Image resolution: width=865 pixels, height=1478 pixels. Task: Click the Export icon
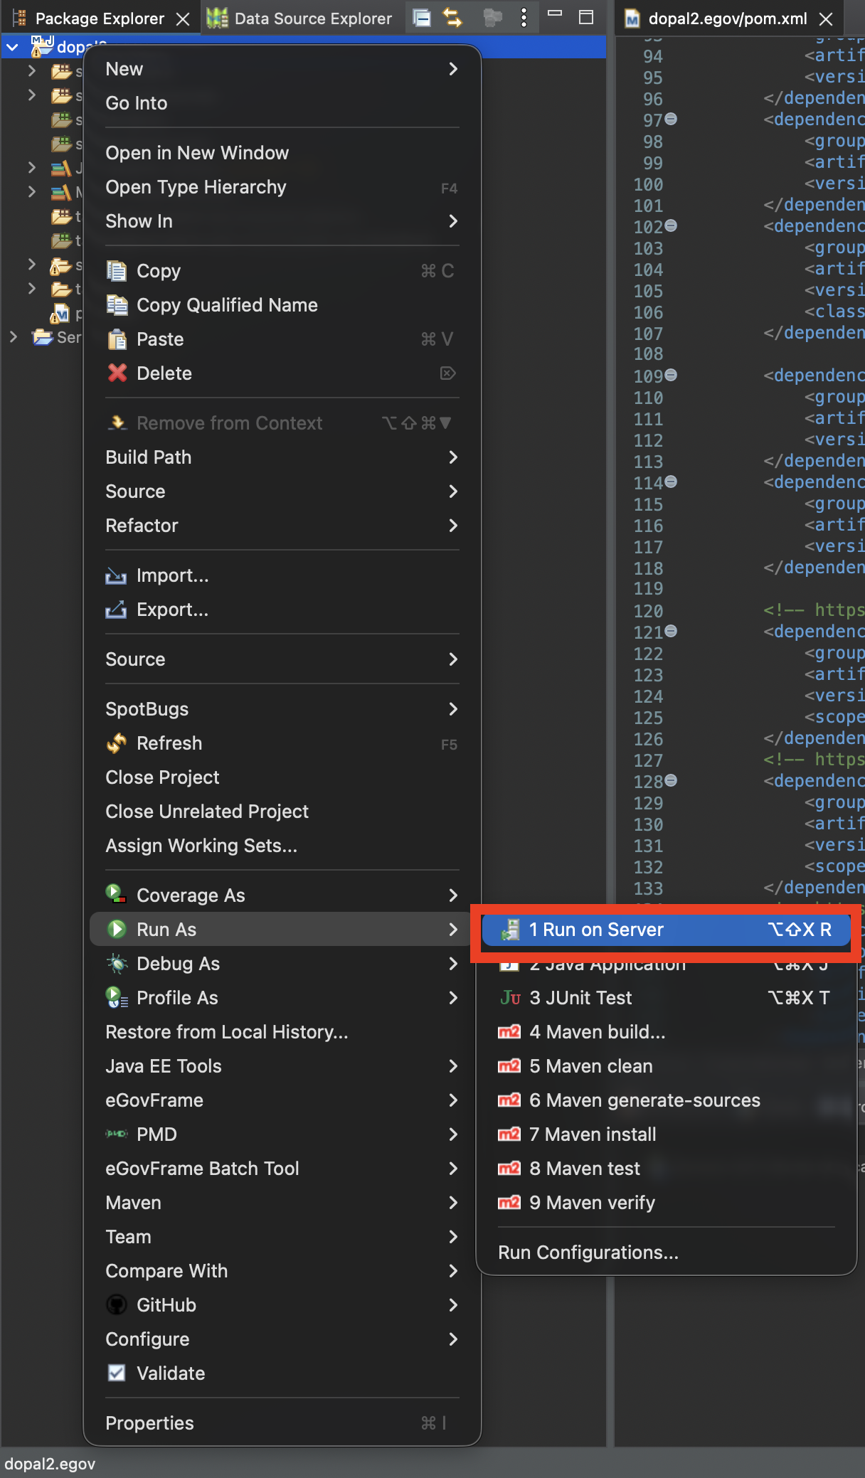pos(116,610)
